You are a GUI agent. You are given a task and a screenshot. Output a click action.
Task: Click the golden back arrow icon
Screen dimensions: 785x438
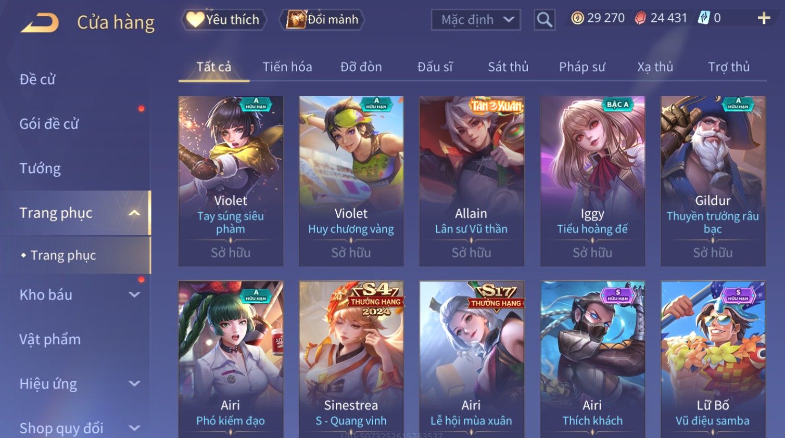point(40,23)
